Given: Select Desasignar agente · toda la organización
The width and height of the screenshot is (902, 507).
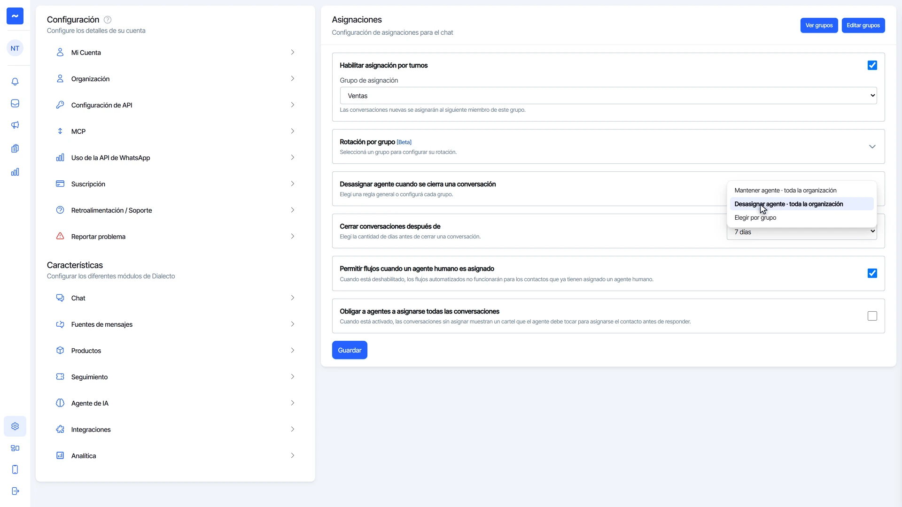Looking at the screenshot, I should [801, 204].
